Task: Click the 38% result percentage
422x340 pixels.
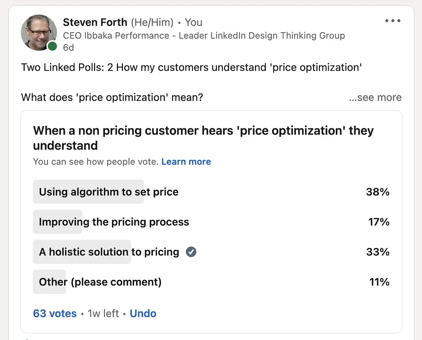Action: 378,192
